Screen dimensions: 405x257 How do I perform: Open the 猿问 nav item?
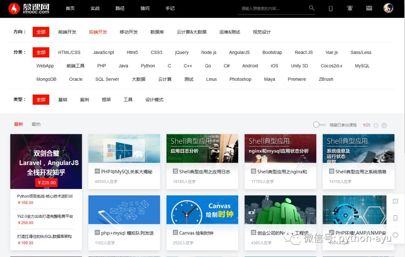(x=145, y=8)
